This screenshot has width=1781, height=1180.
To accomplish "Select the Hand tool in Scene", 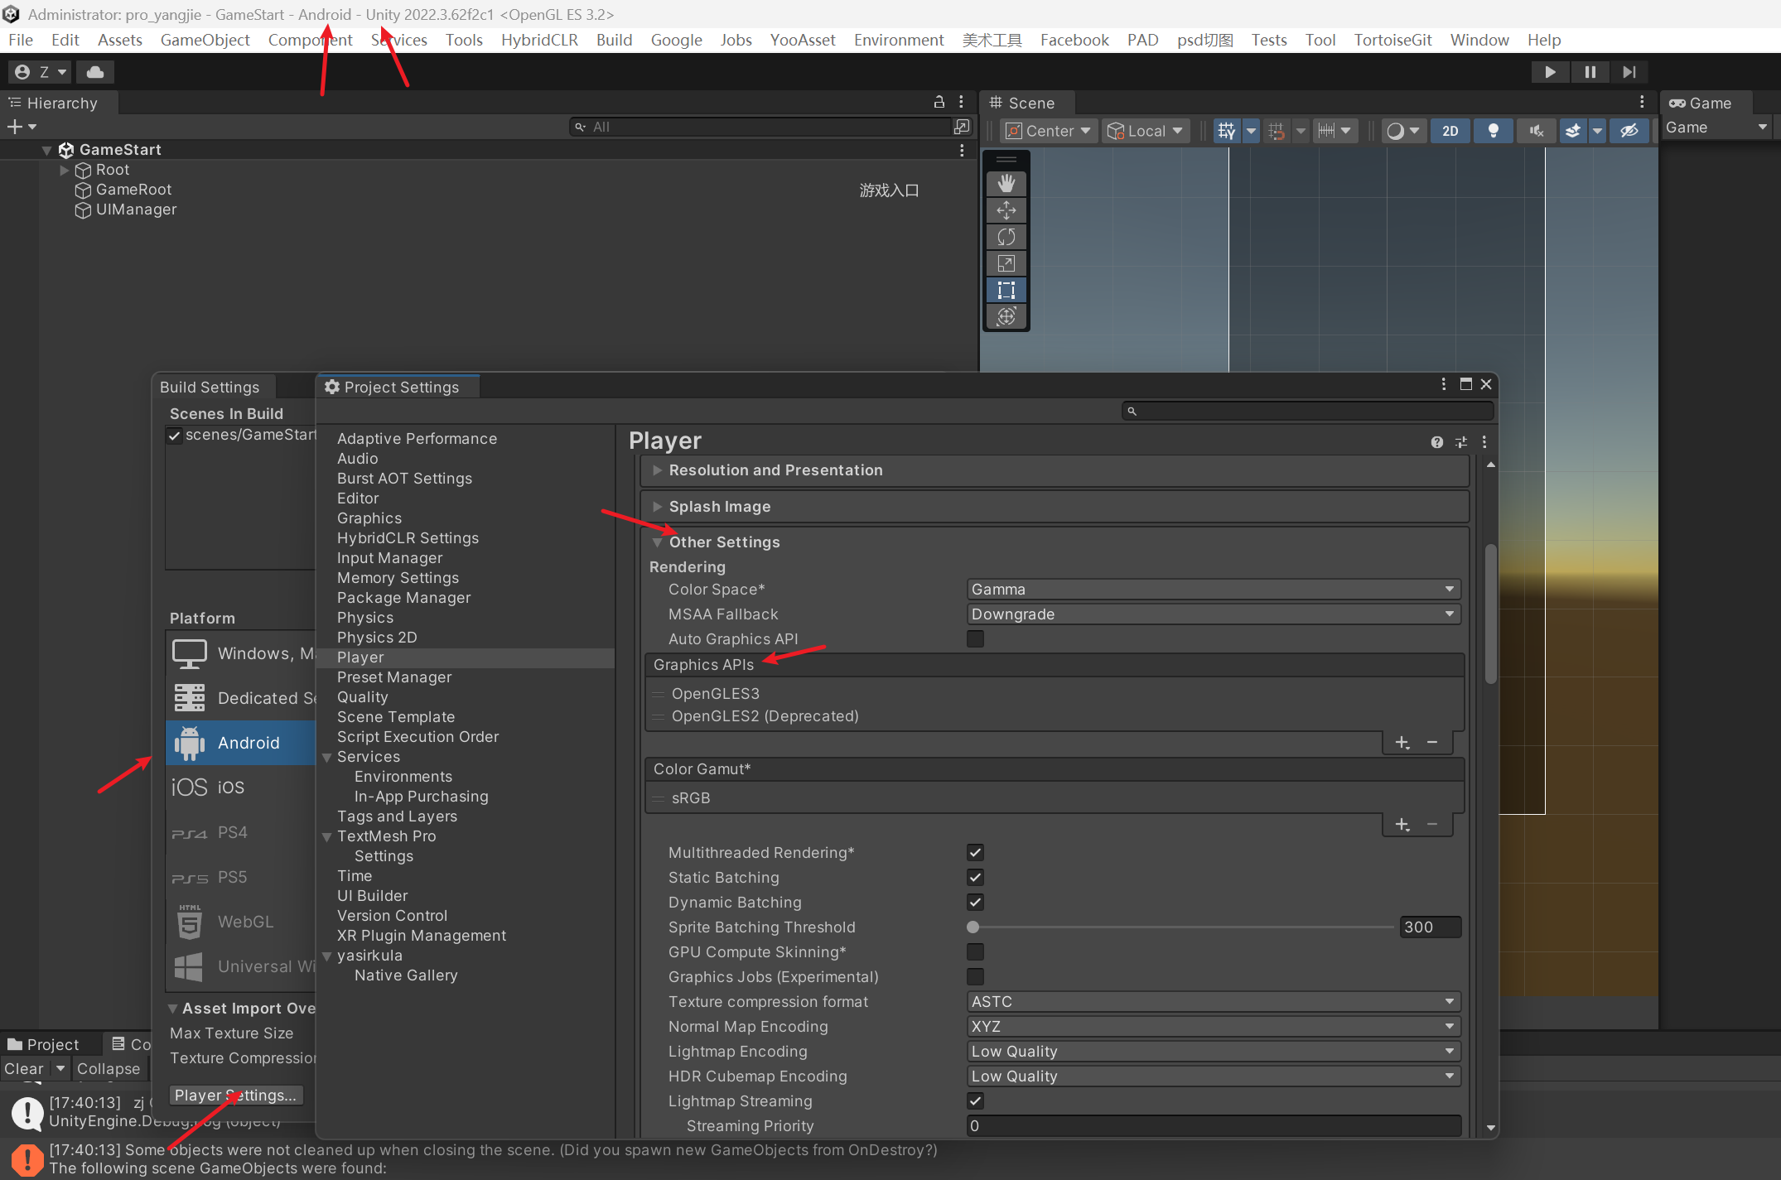I will click(1006, 183).
